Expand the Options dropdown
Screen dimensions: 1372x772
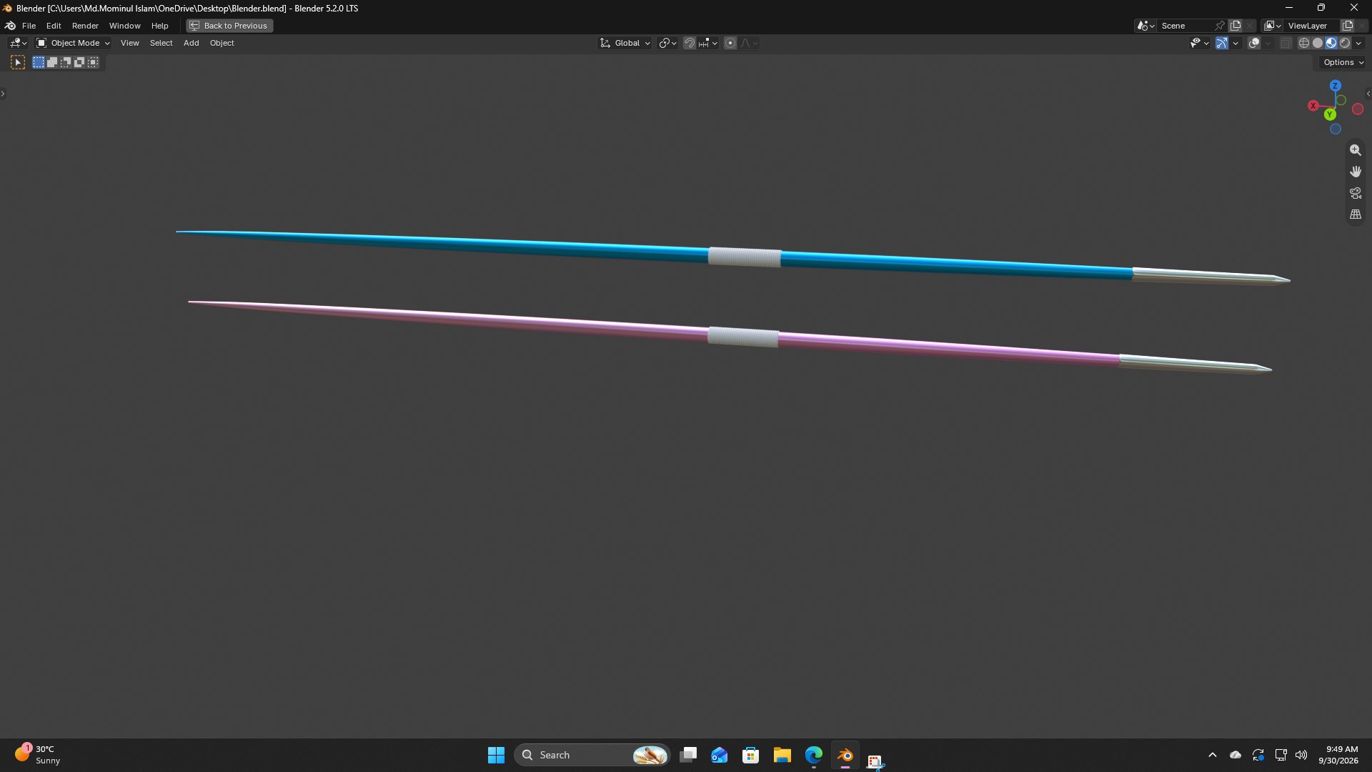(x=1343, y=62)
